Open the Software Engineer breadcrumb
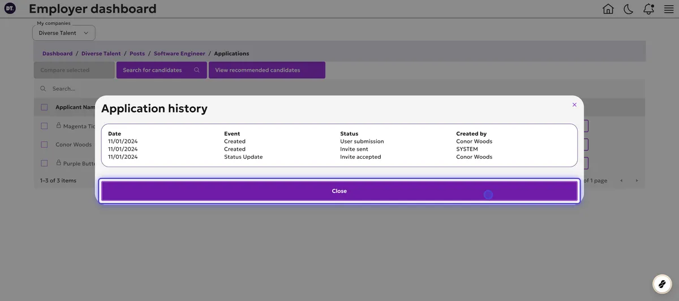The width and height of the screenshot is (679, 301). pos(179,54)
